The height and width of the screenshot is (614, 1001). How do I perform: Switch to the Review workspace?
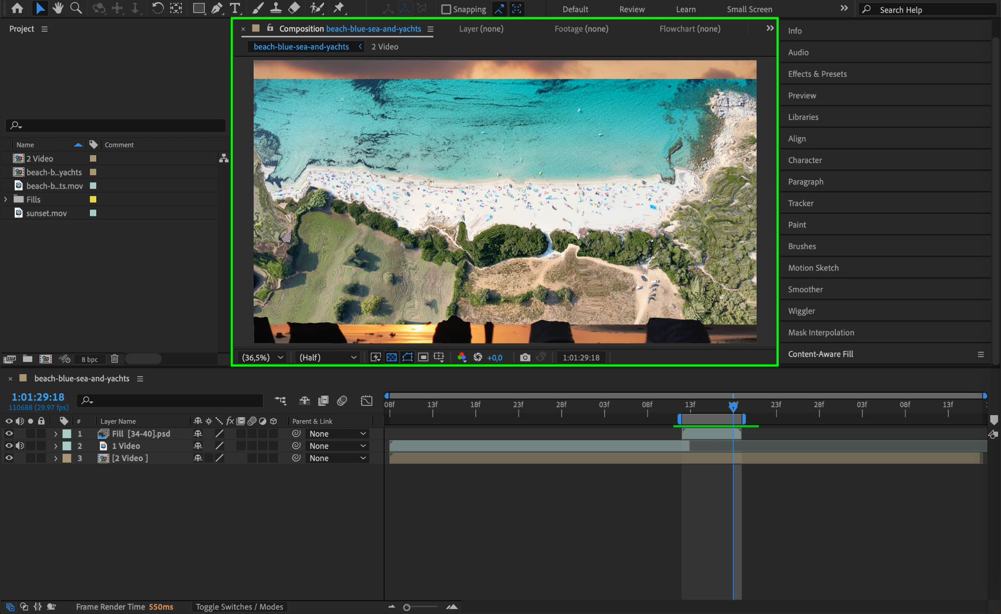631,9
